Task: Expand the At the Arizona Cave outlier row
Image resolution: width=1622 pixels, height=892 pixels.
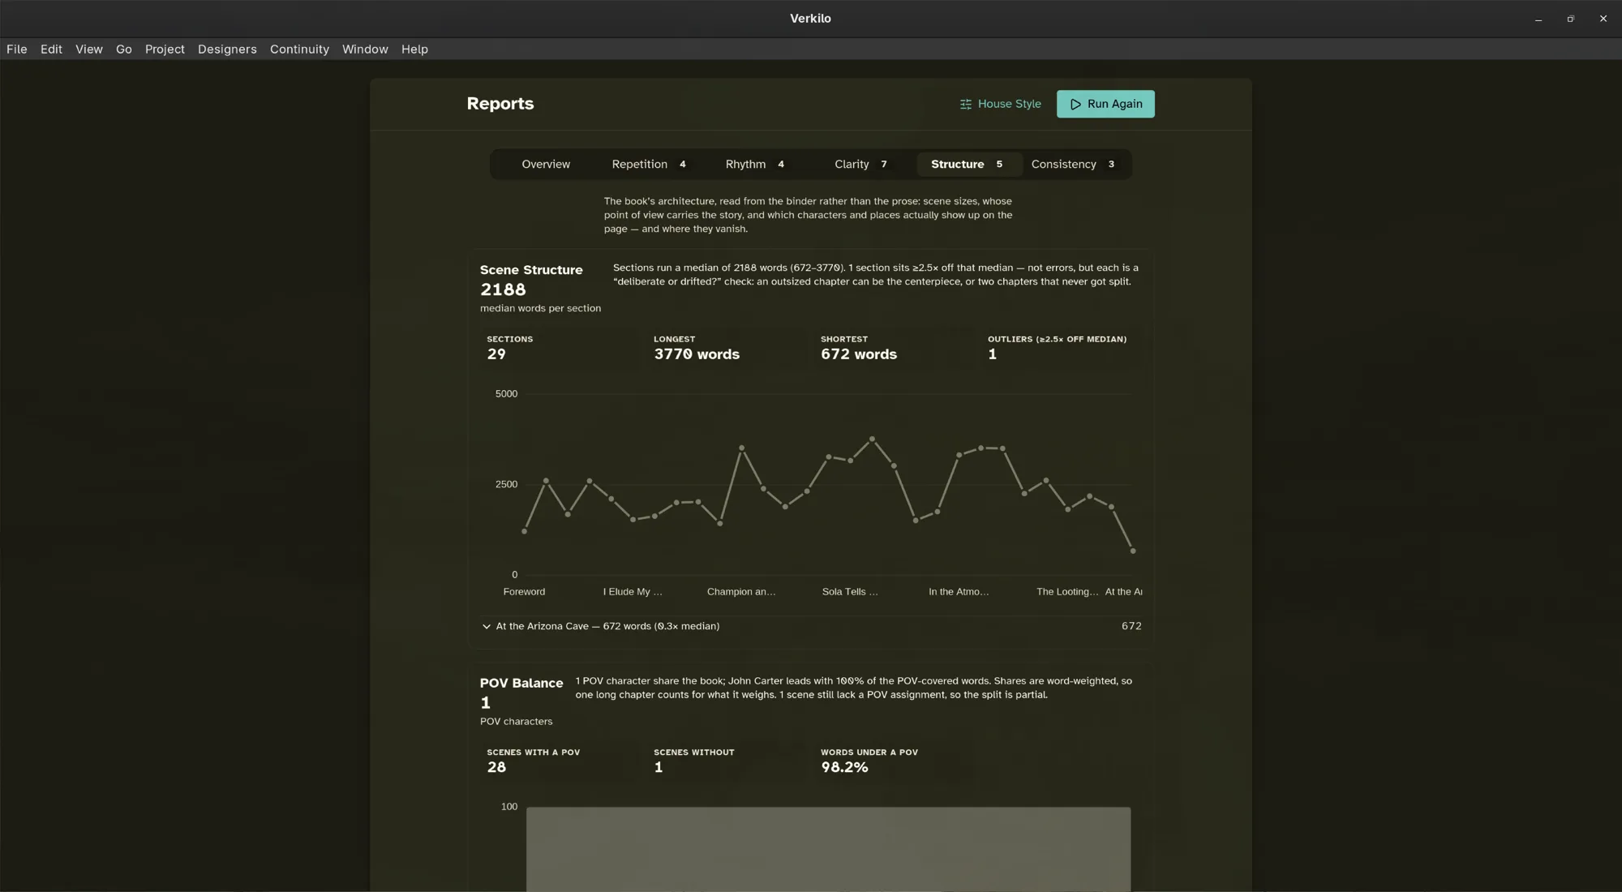Action: pyautogui.click(x=810, y=626)
